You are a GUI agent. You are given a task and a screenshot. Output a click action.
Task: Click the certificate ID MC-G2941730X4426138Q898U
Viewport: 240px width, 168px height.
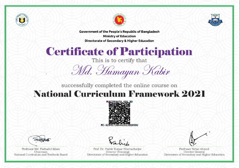(119, 125)
